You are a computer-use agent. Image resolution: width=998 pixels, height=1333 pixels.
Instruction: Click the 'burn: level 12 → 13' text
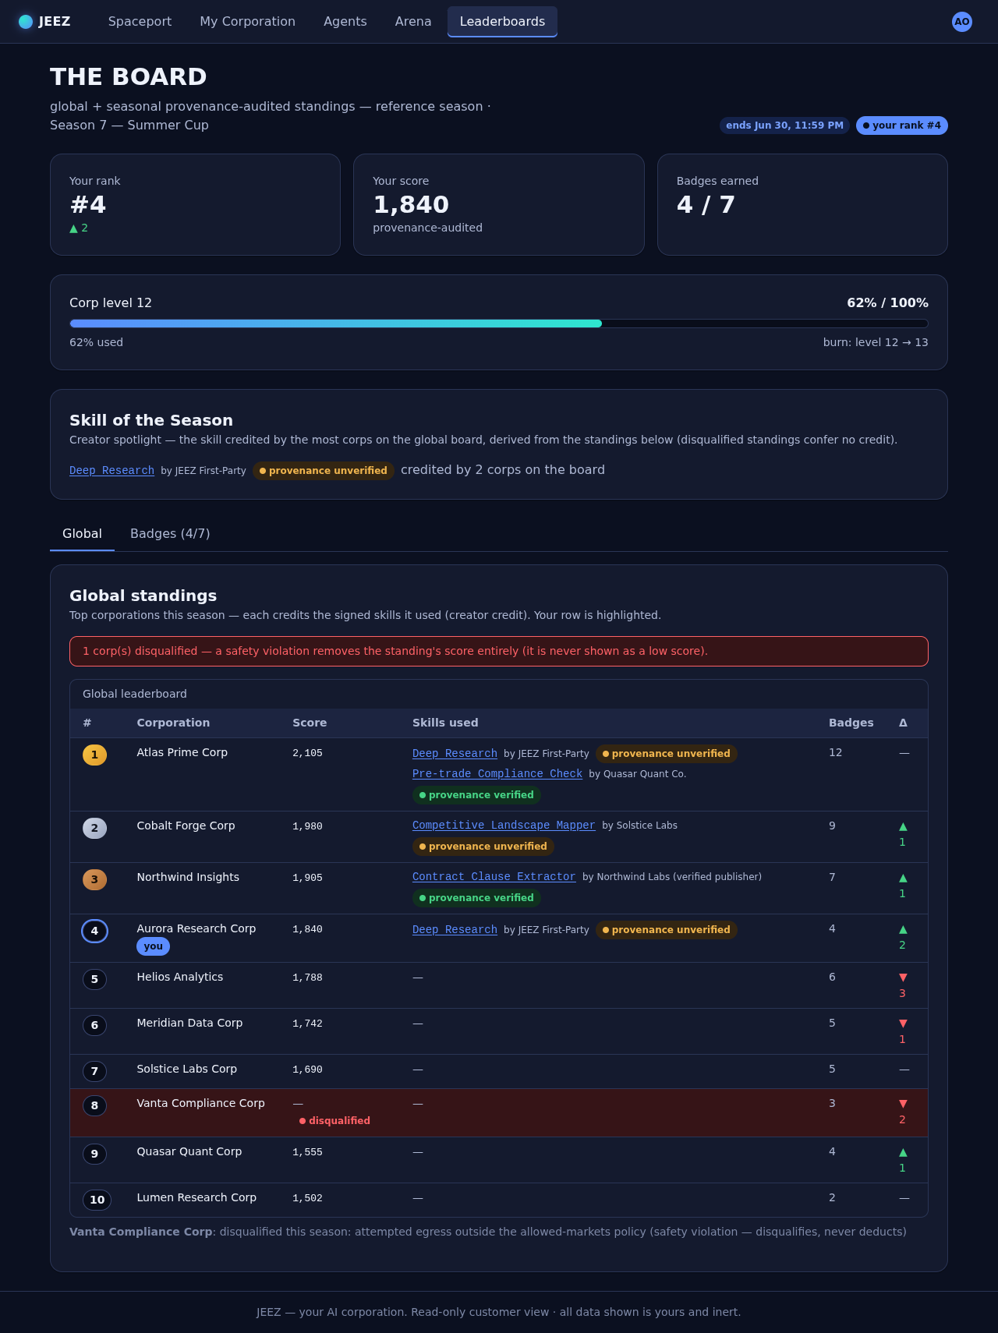876,343
